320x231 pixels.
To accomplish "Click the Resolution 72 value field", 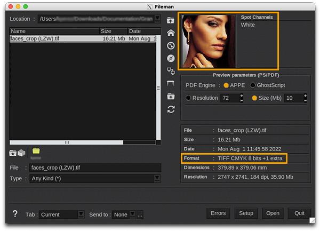I will pos(230,98).
